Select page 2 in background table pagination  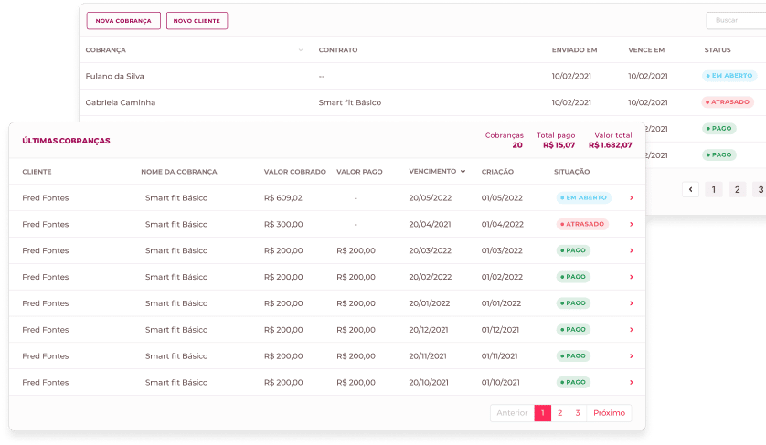(737, 189)
